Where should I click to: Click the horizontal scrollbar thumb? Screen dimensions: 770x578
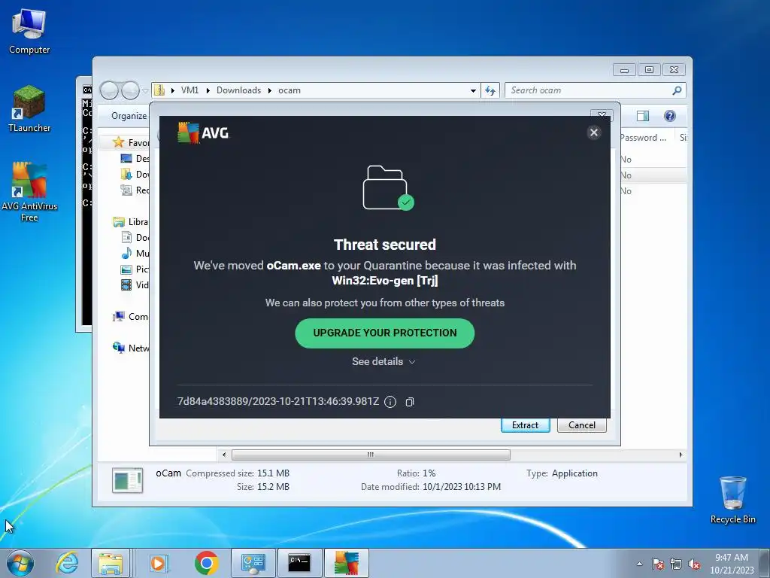tap(371, 455)
